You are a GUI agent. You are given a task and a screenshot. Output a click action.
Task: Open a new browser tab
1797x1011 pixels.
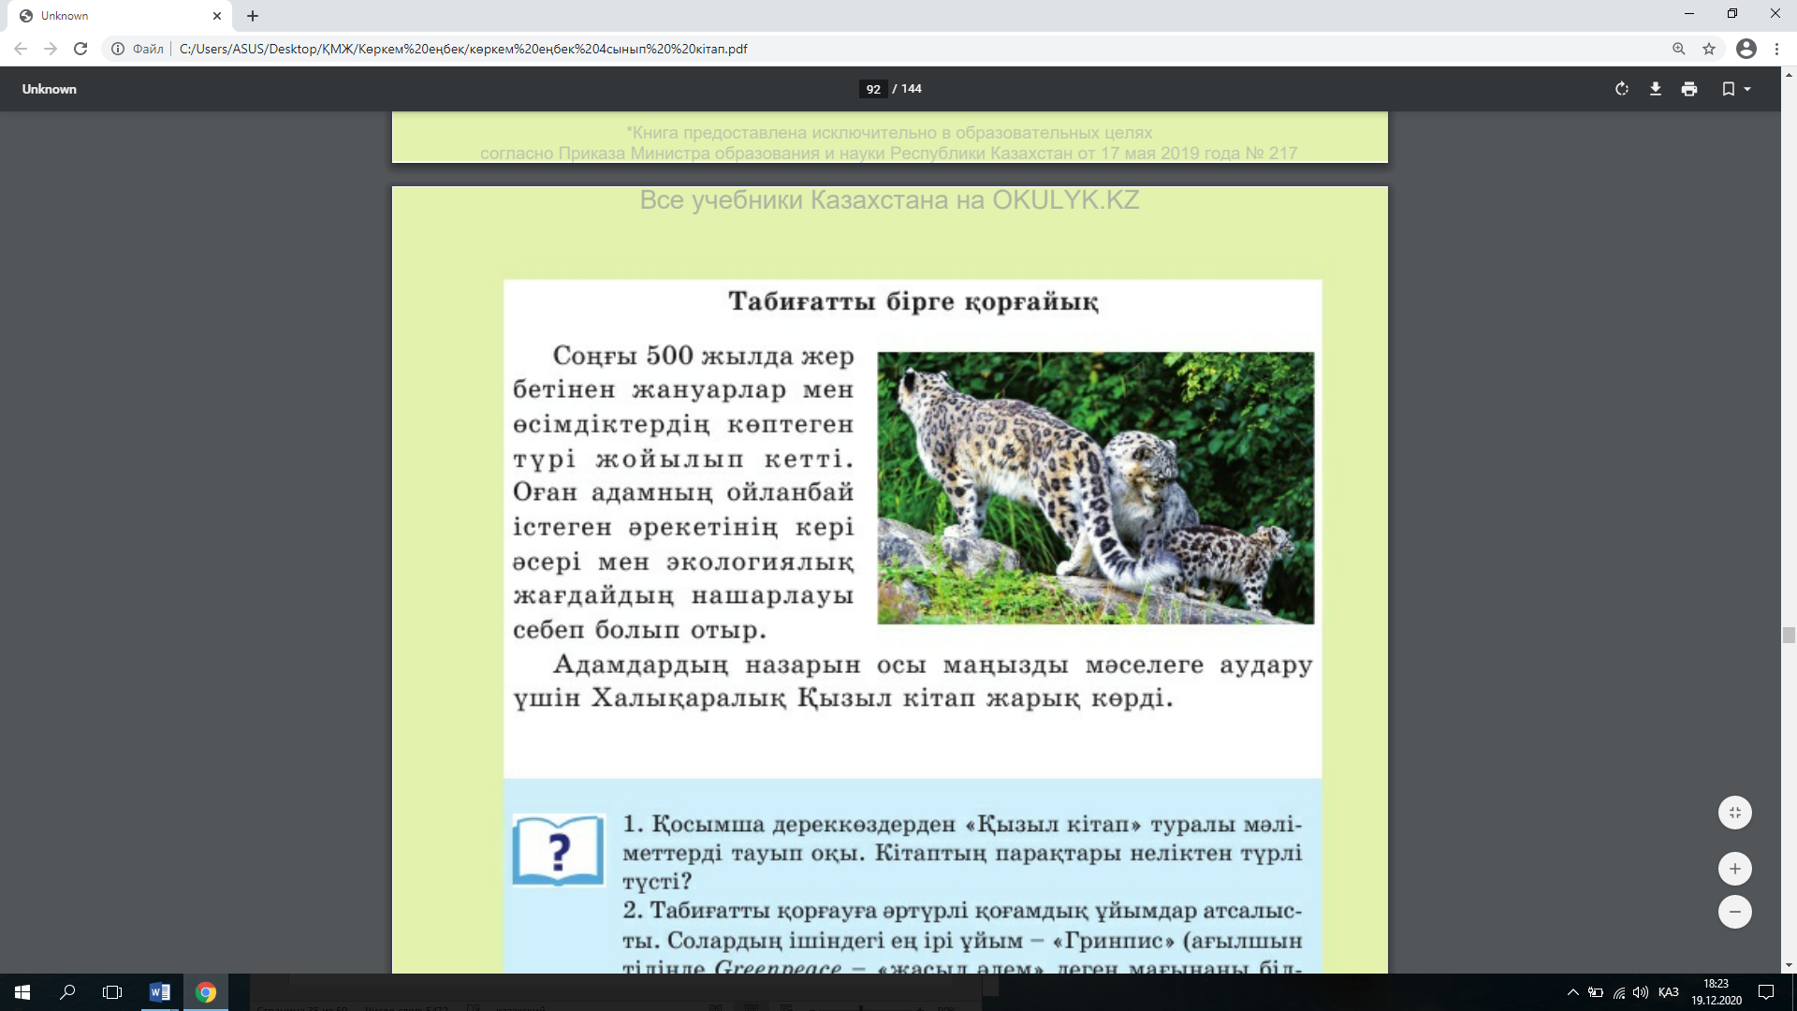point(253,16)
